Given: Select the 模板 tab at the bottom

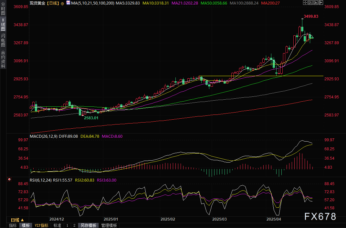Looking at the screenshot, I should point(26,225).
